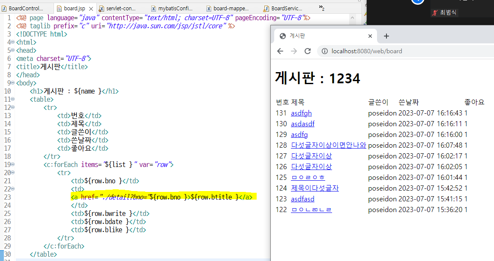Close the 게시판 browser tab
Image resolution: width=494 pixels, height=261 pixels.
(x=370, y=36)
